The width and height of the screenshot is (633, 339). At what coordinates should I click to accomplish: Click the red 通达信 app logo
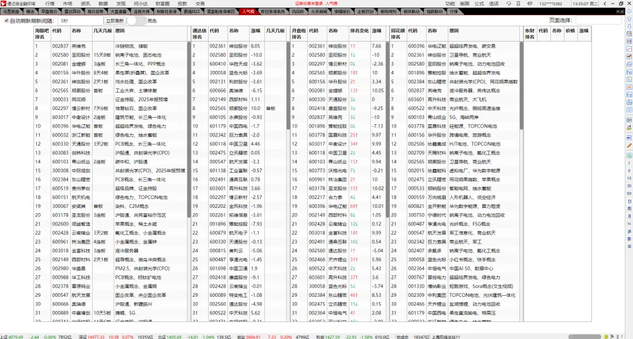(4, 4)
